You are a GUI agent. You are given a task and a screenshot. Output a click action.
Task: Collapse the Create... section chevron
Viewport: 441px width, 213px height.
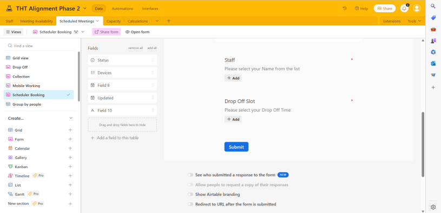tap(71, 118)
